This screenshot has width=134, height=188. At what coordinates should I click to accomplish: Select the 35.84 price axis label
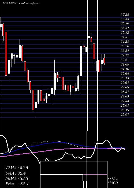pos(125,28)
